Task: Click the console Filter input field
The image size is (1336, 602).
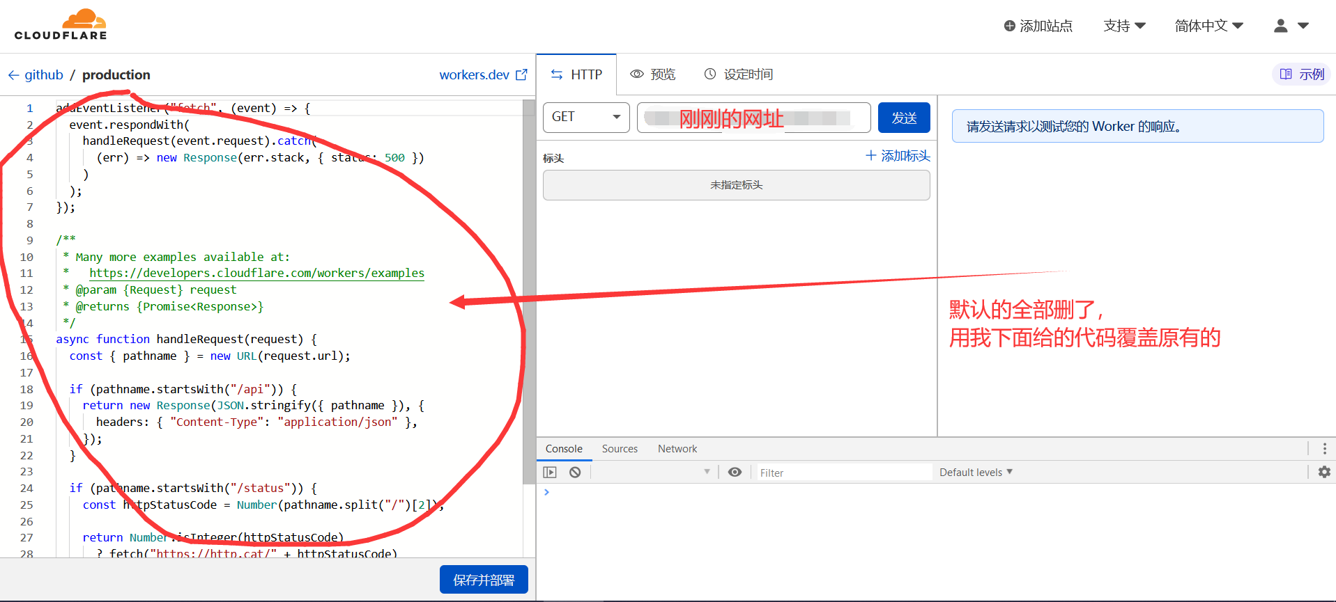Action: (843, 473)
